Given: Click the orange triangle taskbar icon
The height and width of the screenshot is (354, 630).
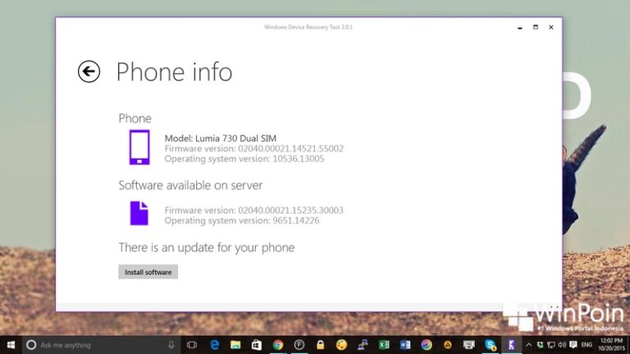Looking at the screenshot, I should pos(447,345).
